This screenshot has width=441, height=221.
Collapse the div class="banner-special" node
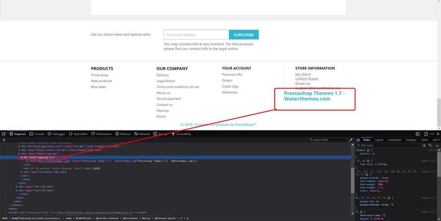coord(19,153)
